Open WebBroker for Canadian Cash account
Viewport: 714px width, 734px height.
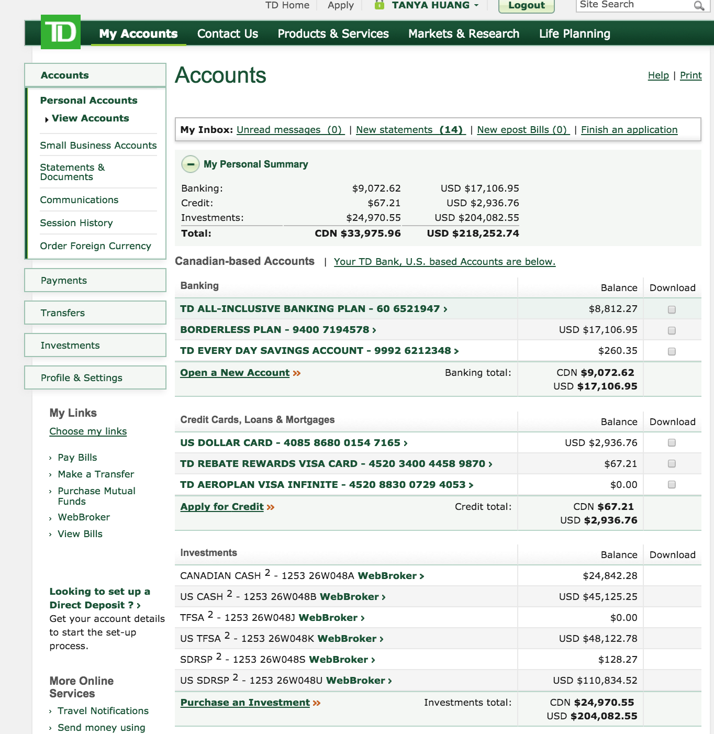click(x=391, y=576)
